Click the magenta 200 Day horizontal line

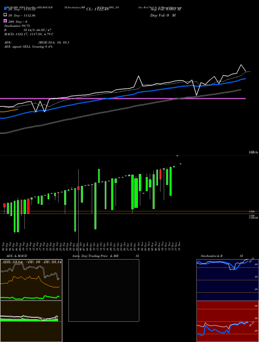[x=123, y=98]
